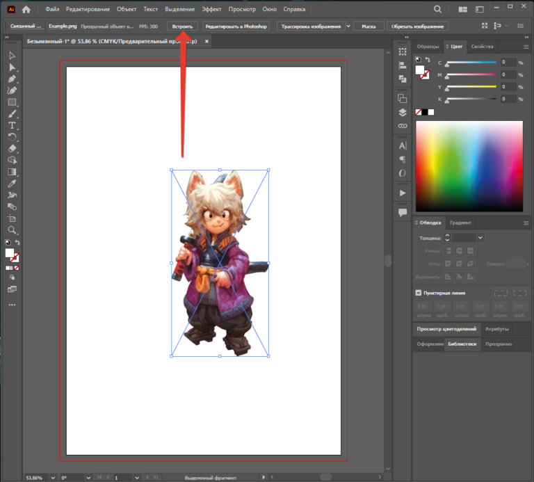The image size is (534, 482).
Task: Click the cyan C color slider
Action: pos(471,63)
